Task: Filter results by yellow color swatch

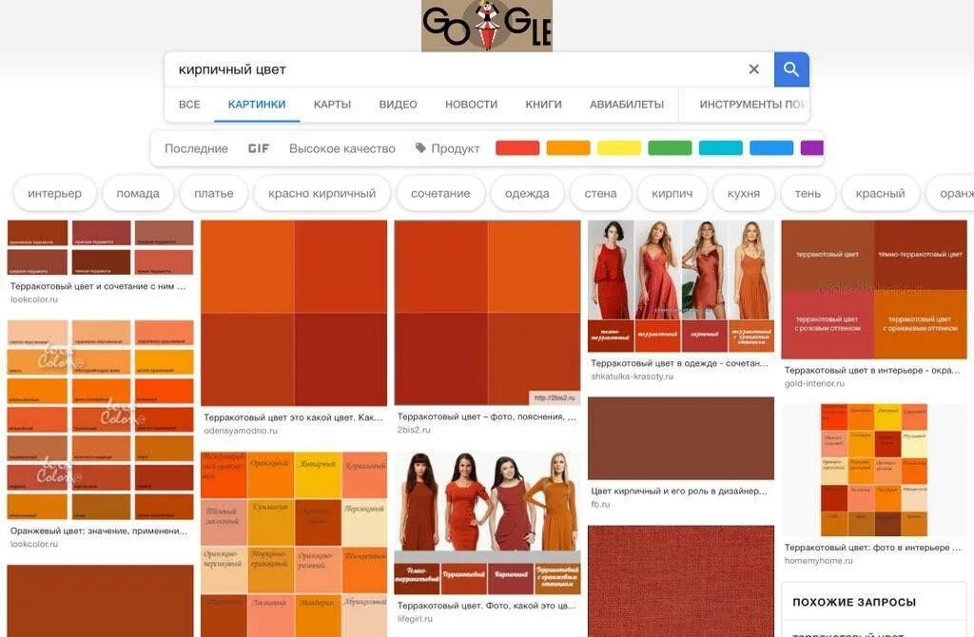Action: [619, 147]
